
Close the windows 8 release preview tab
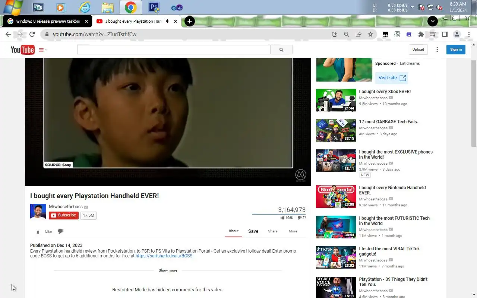86,21
